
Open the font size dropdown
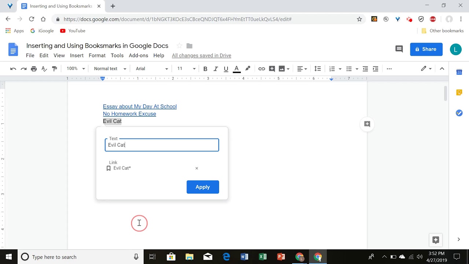pyautogui.click(x=186, y=69)
